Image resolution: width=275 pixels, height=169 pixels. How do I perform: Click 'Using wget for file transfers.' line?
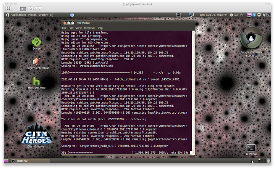point(85,32)
